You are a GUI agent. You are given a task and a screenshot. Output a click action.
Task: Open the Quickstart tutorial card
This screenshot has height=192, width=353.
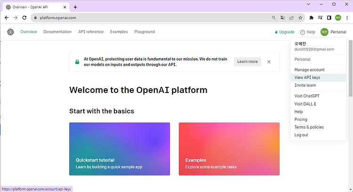pyautogui.click(x=120, y=149)
